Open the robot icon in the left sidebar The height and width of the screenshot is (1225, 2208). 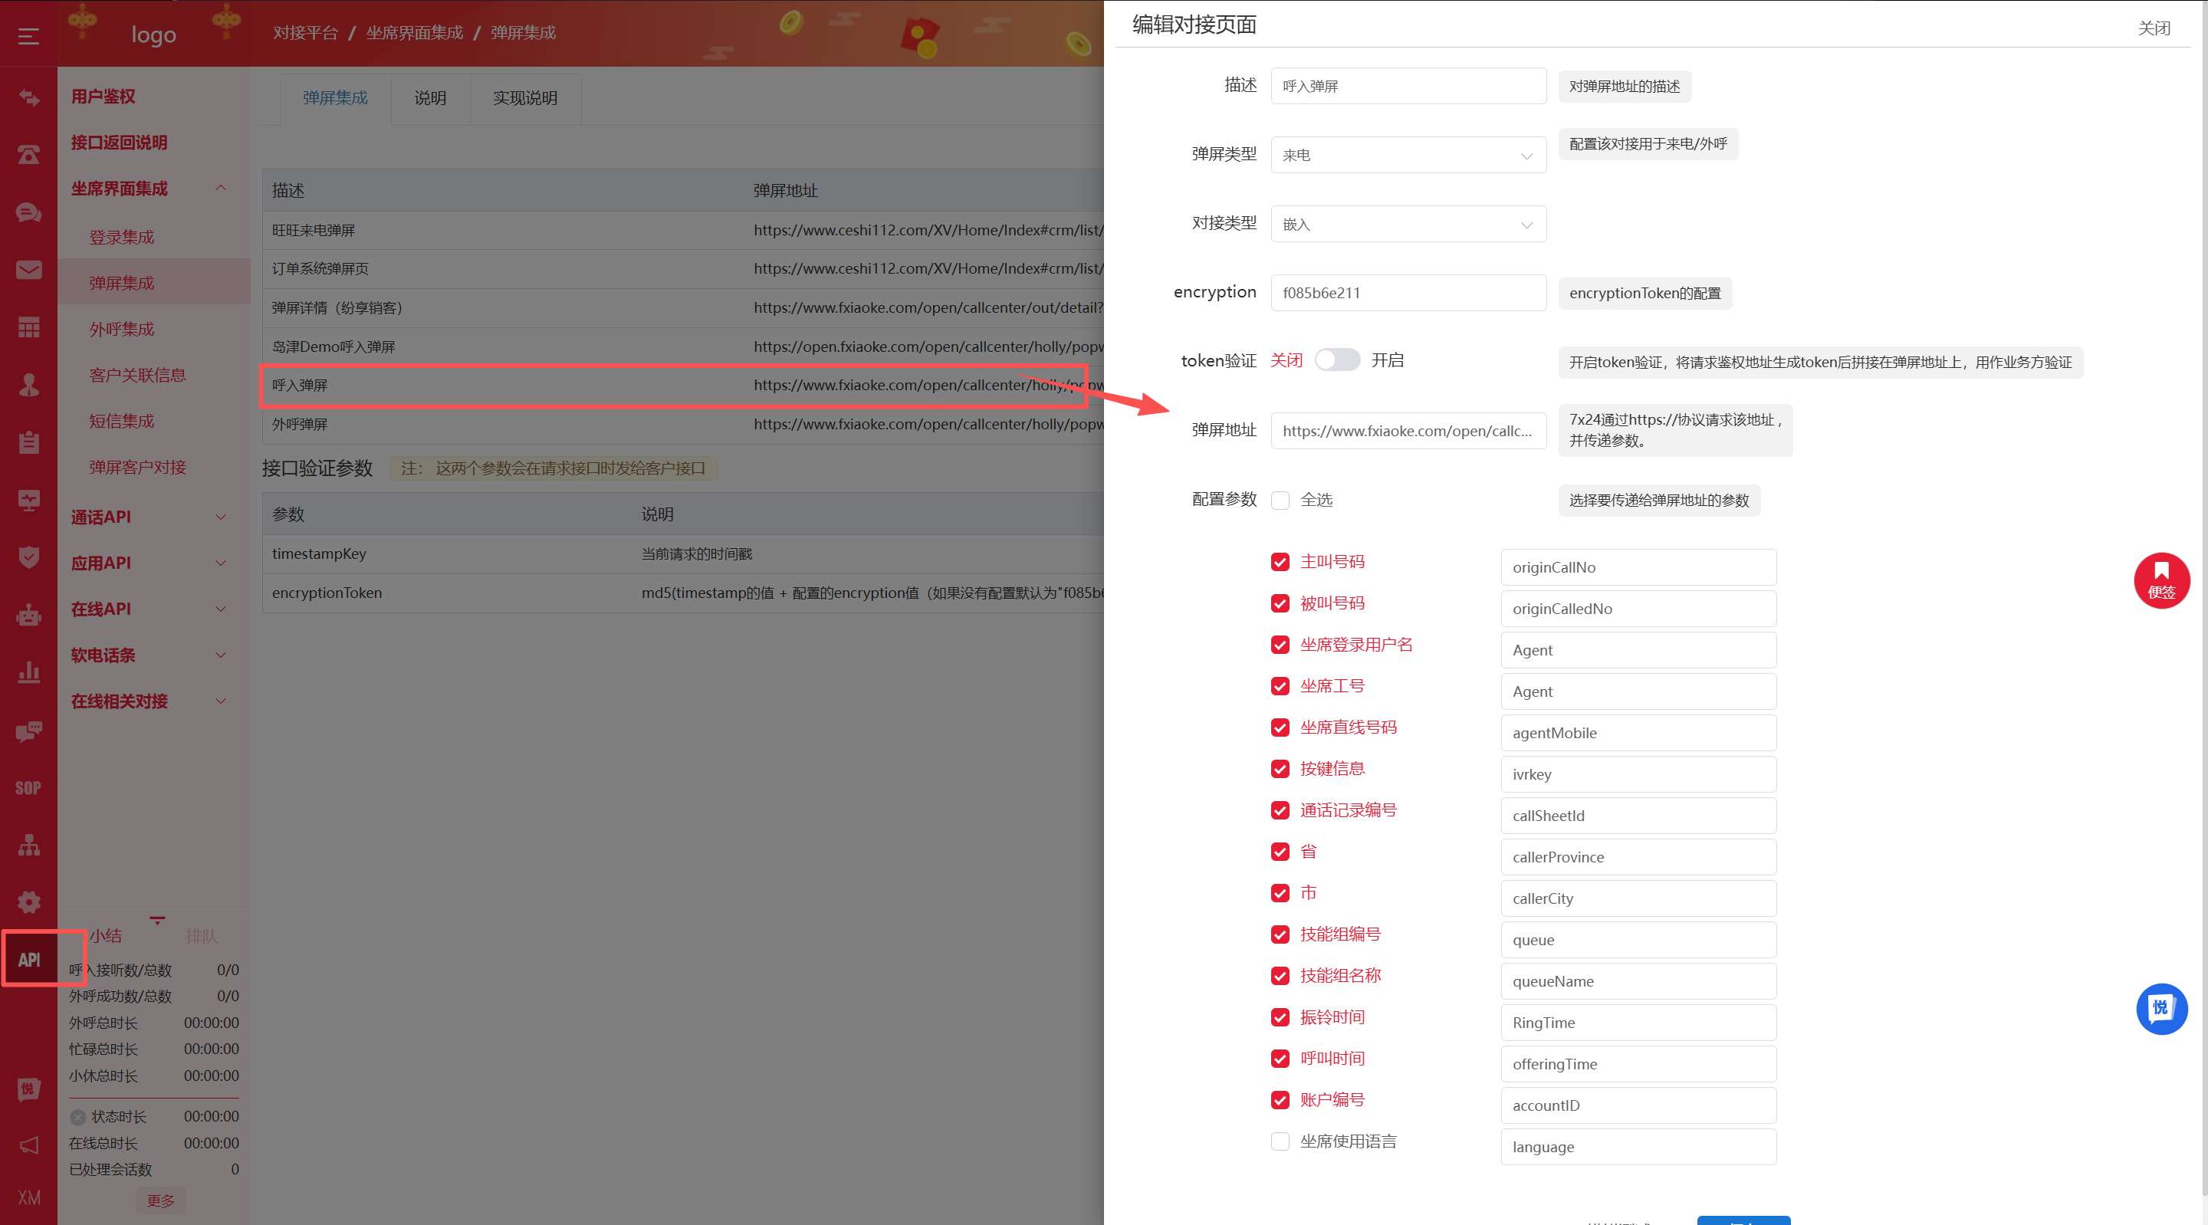(x=28, y=615)
